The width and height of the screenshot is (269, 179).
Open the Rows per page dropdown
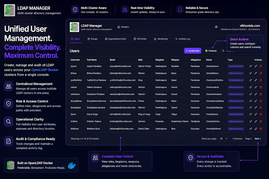[224, 139]
